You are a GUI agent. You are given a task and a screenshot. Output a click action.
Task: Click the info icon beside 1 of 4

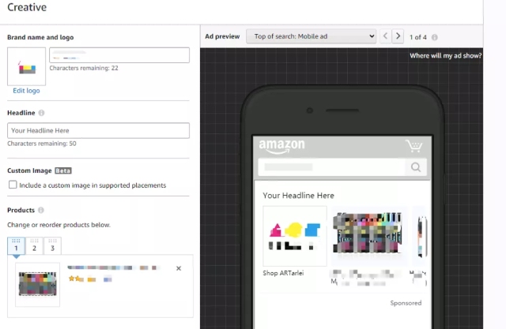[435, 37]
